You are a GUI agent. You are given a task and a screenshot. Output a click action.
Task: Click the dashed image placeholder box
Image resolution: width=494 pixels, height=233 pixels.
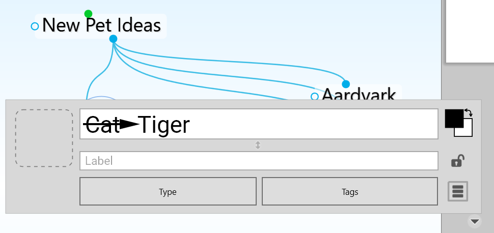pyautogui.click(x=44, y=138)
